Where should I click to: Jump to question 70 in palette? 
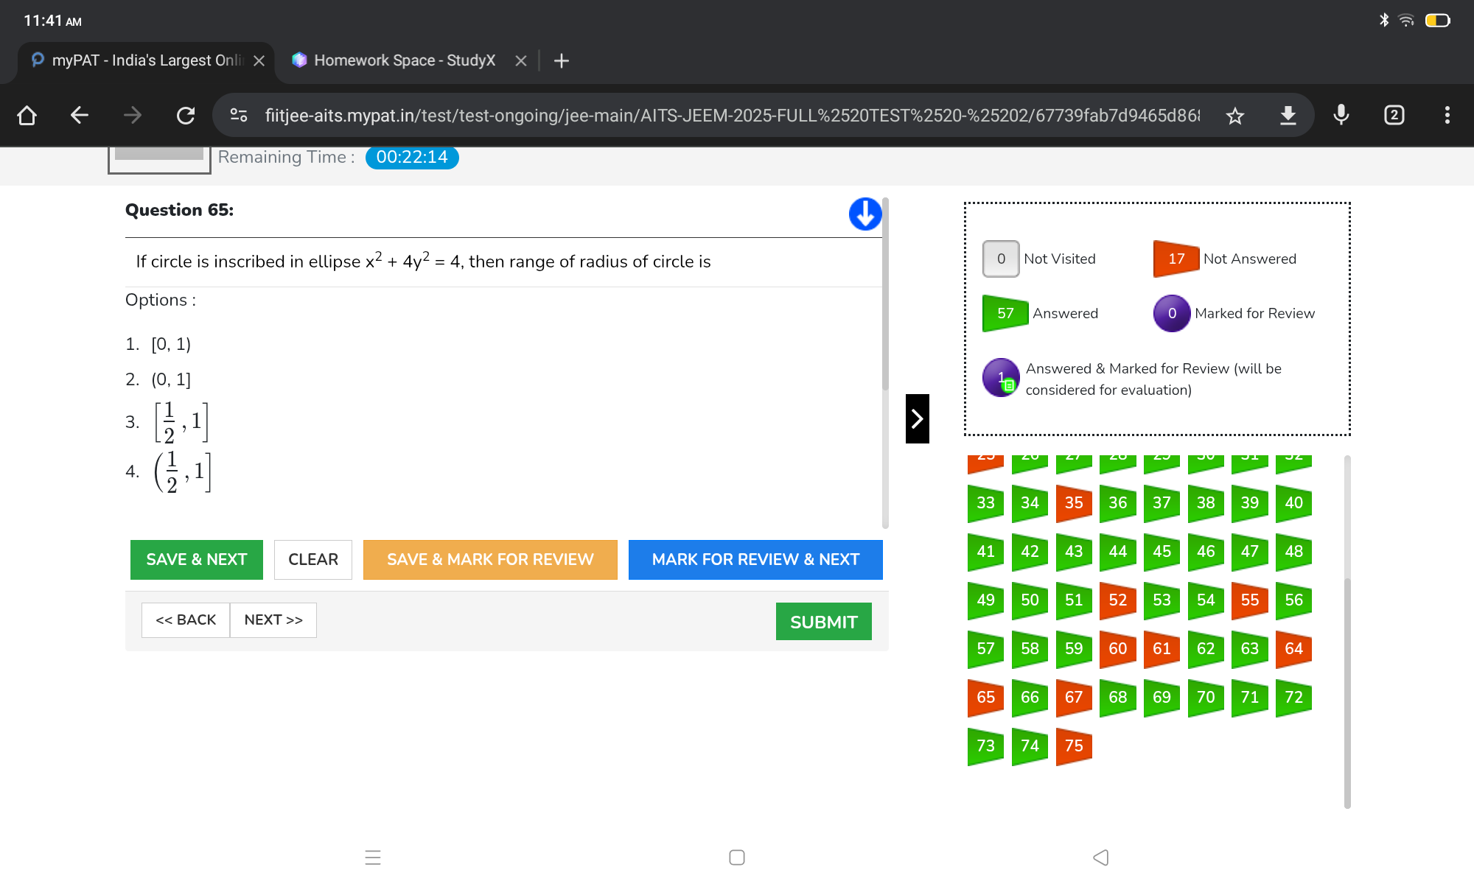(1206, 698)
